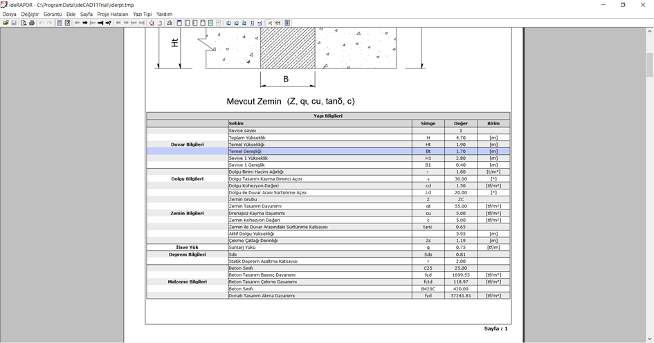
Task: Open the Değiştir menu
Action: tap(30, 14)
